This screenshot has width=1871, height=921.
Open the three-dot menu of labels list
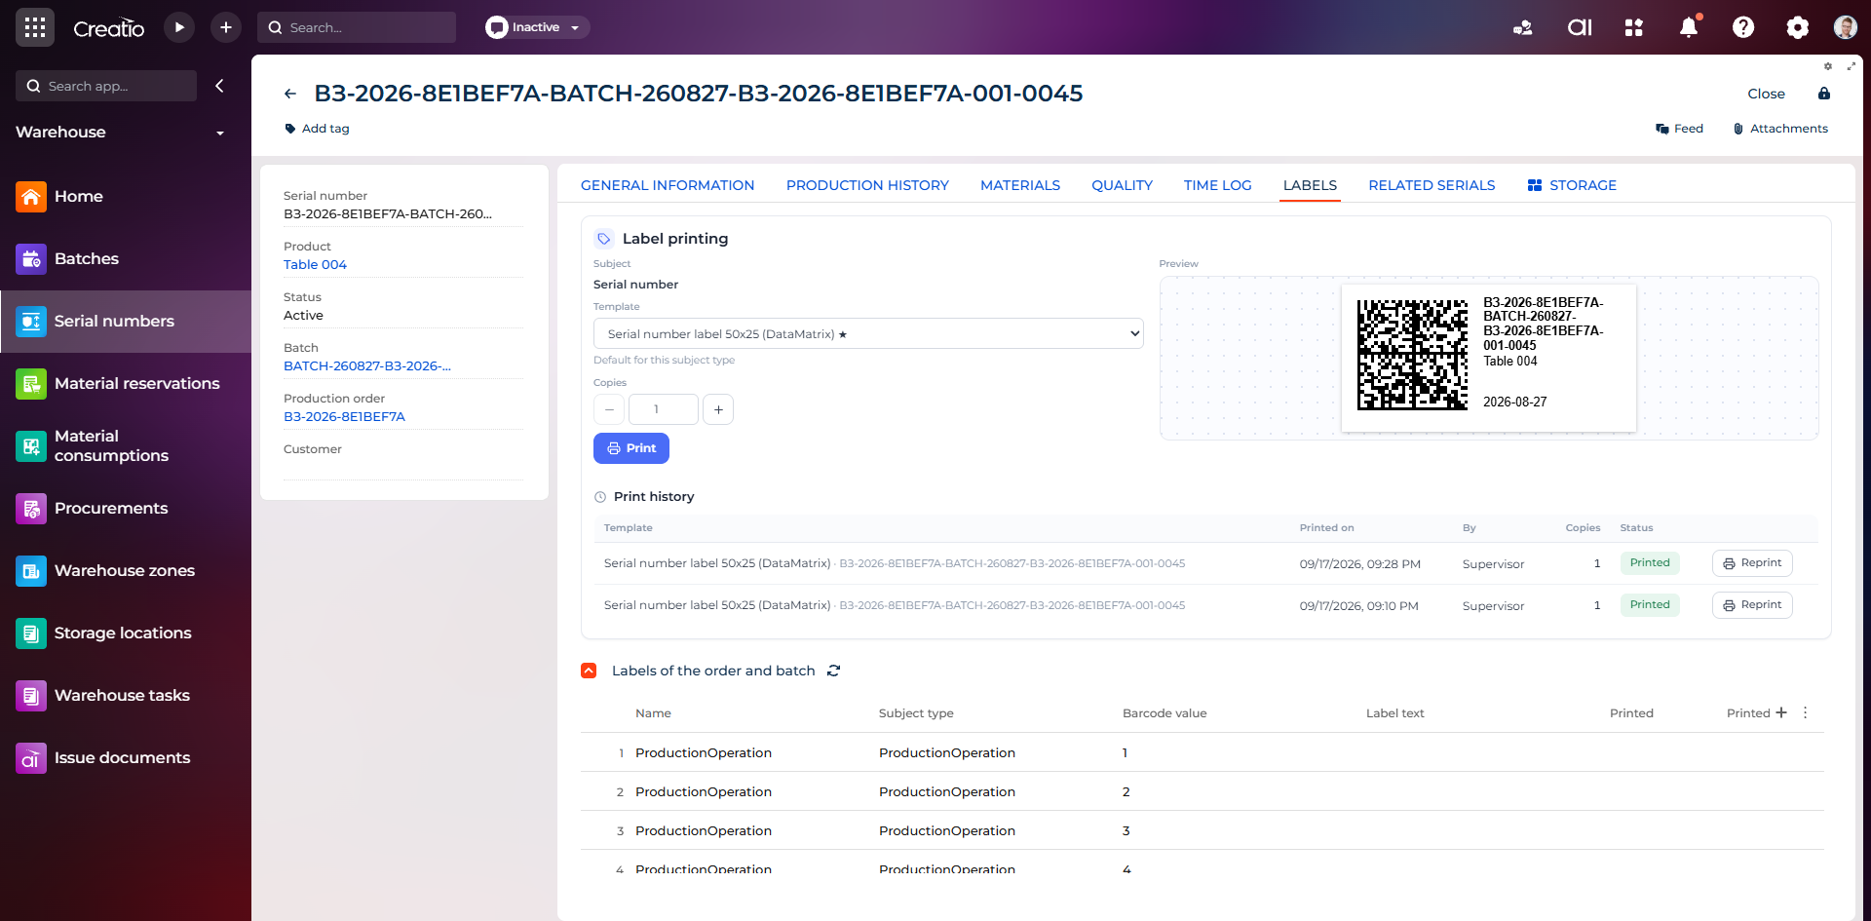point(1806,712)
